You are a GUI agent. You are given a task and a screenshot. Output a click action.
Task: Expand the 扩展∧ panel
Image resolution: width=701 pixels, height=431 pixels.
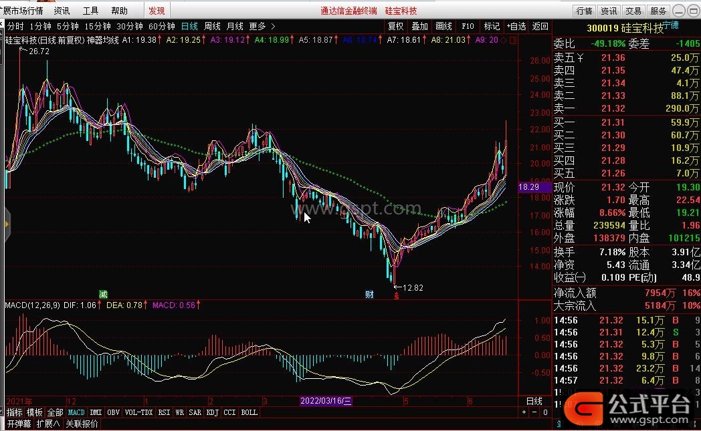(x=48, y=424)
